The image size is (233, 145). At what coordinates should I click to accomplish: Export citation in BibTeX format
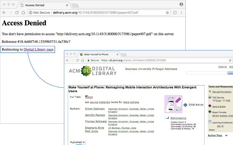tap(216, 116)
